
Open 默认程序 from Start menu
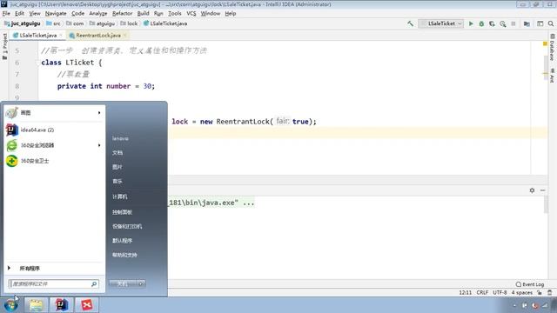click(x=122, y=241)
